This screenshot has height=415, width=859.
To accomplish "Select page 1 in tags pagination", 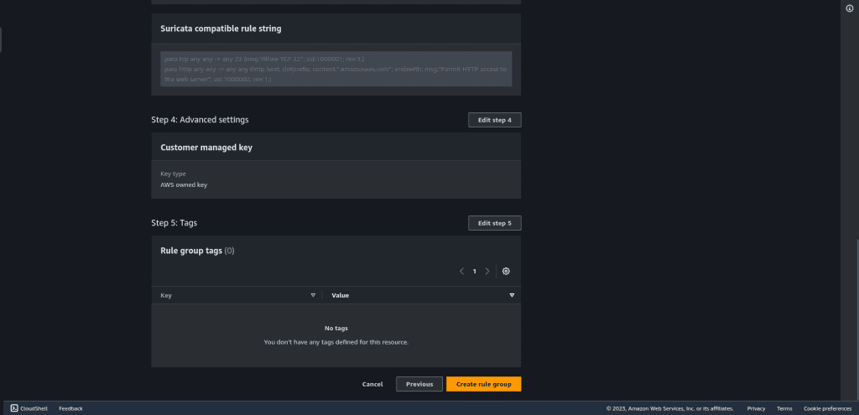I will click(x=475, y=271).
